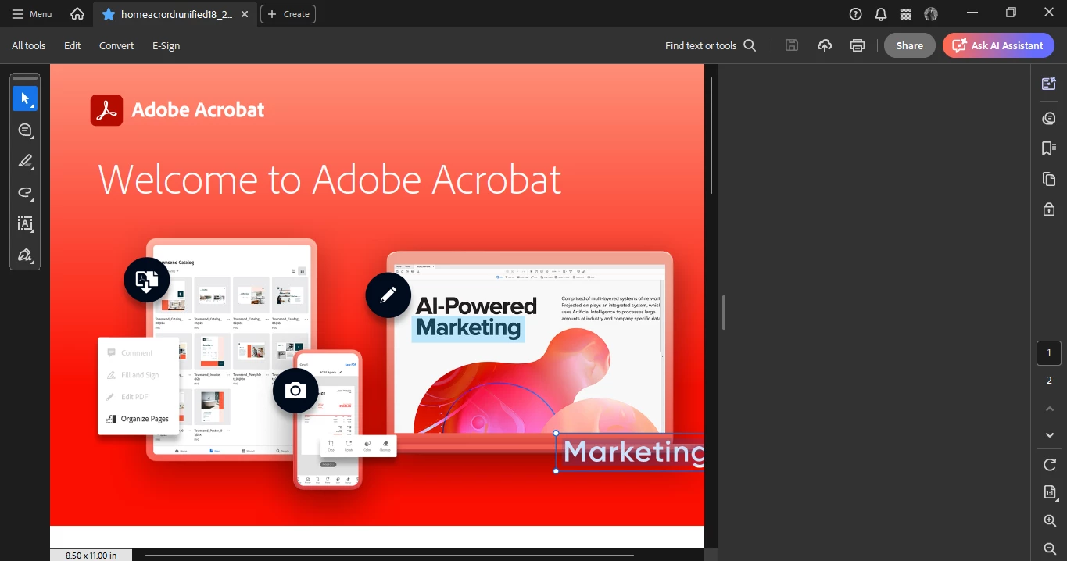This screenshot has width=1067, height=561.
Task: Open the notifications bell
Action: click(x=881, y=14)
